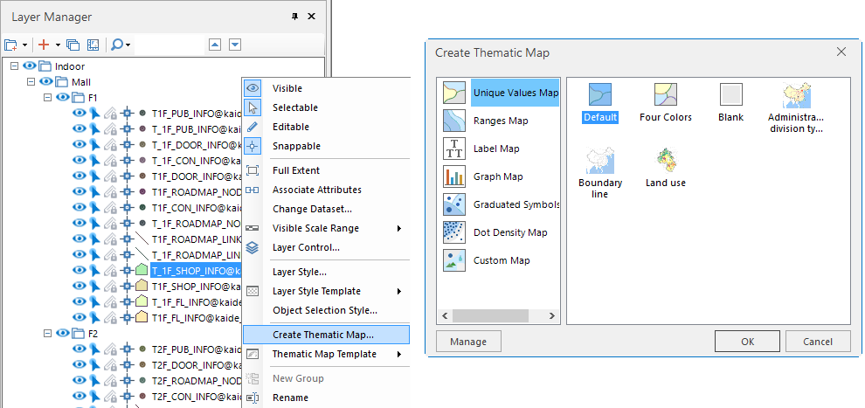Screen dimensions: 865x408
Task: Collapse the F2 group tree node
Action: [47, 333]
